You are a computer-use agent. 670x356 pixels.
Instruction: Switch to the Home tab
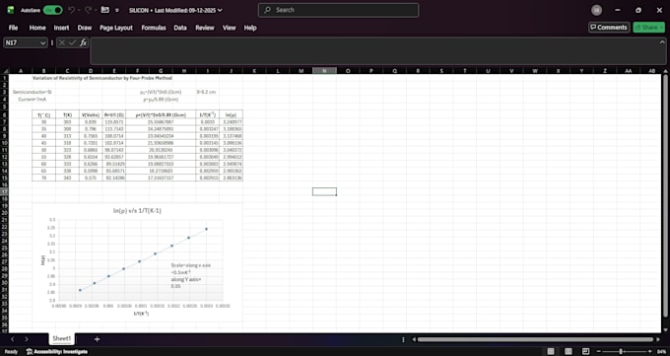click(x=37, y=28)
